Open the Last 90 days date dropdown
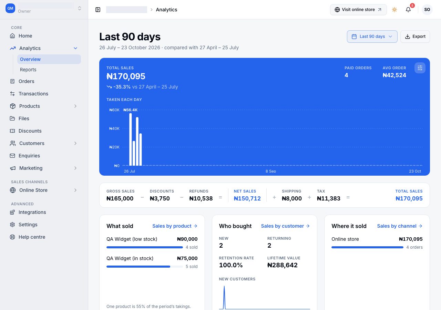Viewport: 441px width, 310px height. [372, 37]
